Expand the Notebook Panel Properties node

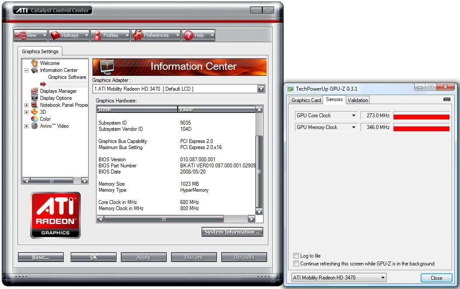click(x=26, y=105)
